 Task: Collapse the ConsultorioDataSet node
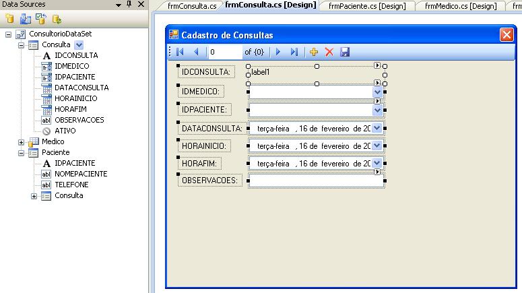[x=8, y=34]
